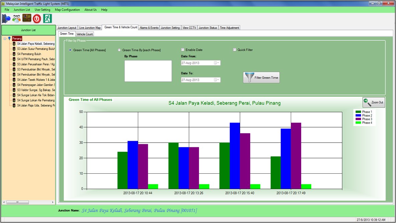Open the Map Configuration menu
This screenshot has height=223, width=396.
[67, 10]
